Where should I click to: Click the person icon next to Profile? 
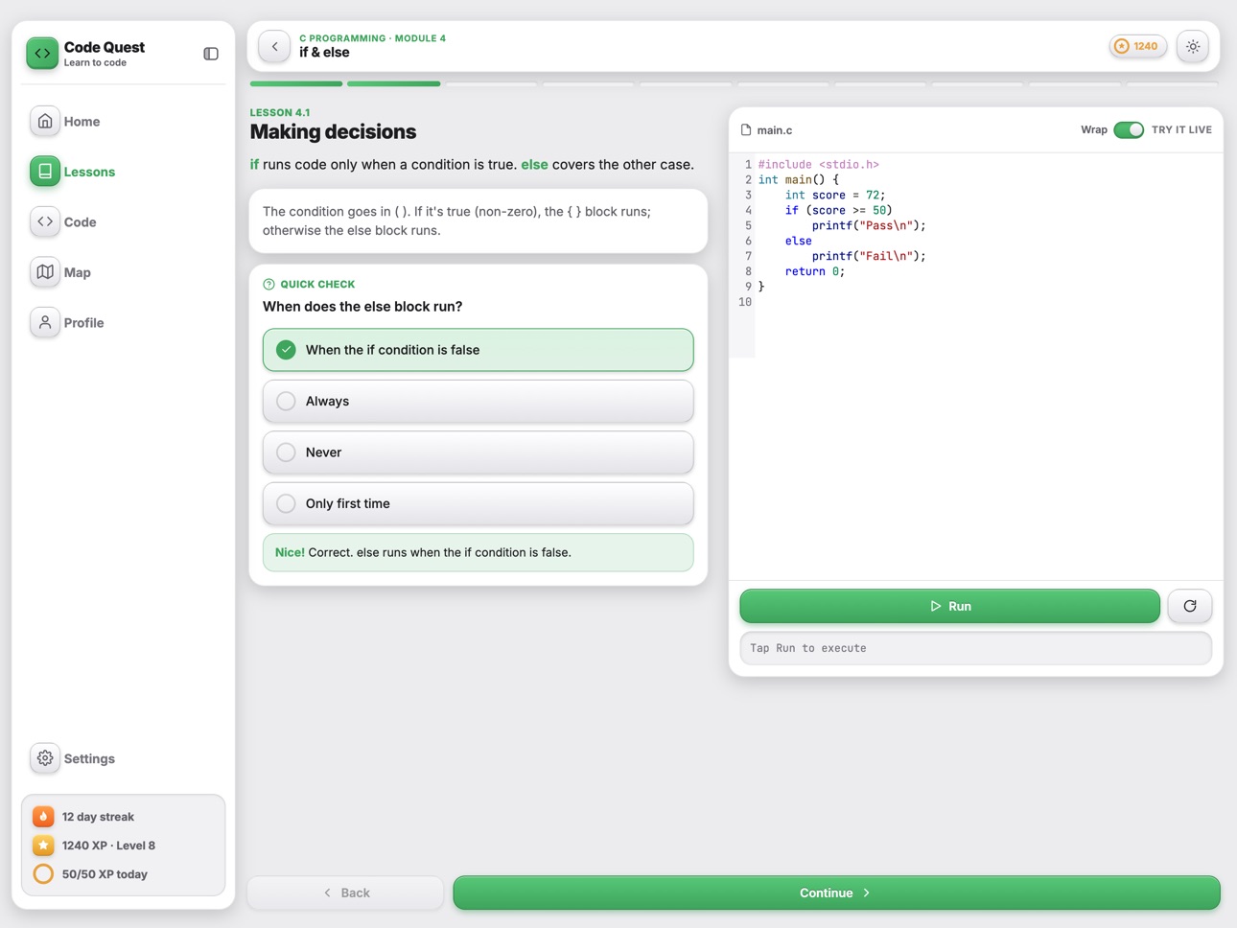(45, 323)
